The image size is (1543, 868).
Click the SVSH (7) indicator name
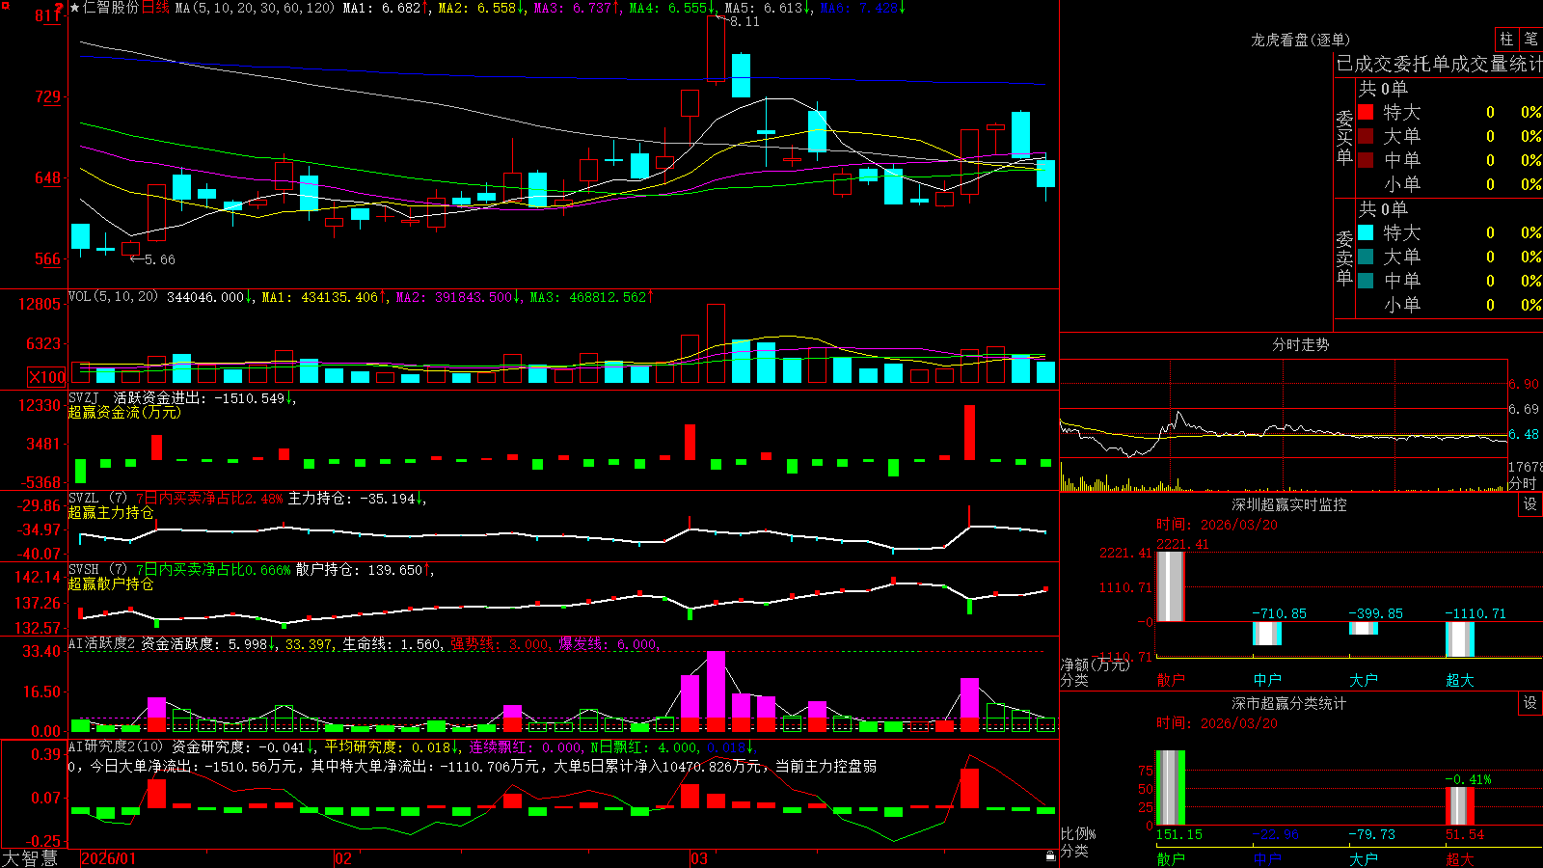(97, 569)
